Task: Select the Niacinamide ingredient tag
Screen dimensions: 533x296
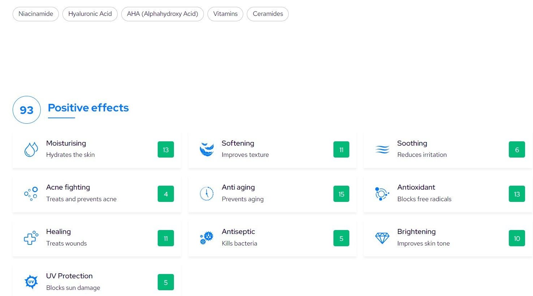Action: [x=36, y=14]
